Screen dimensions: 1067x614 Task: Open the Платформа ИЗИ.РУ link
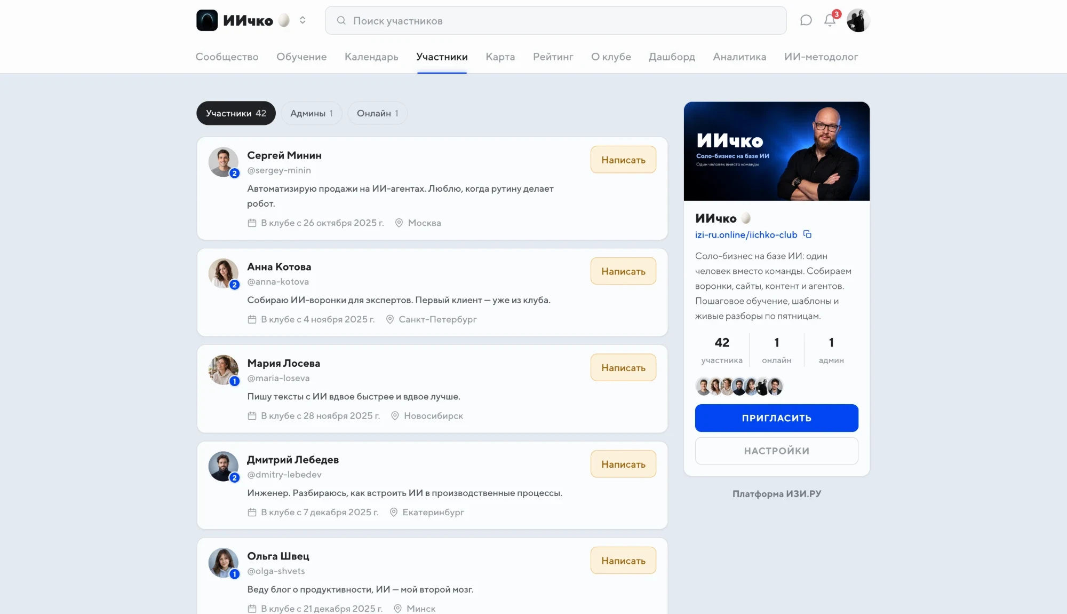776,494
